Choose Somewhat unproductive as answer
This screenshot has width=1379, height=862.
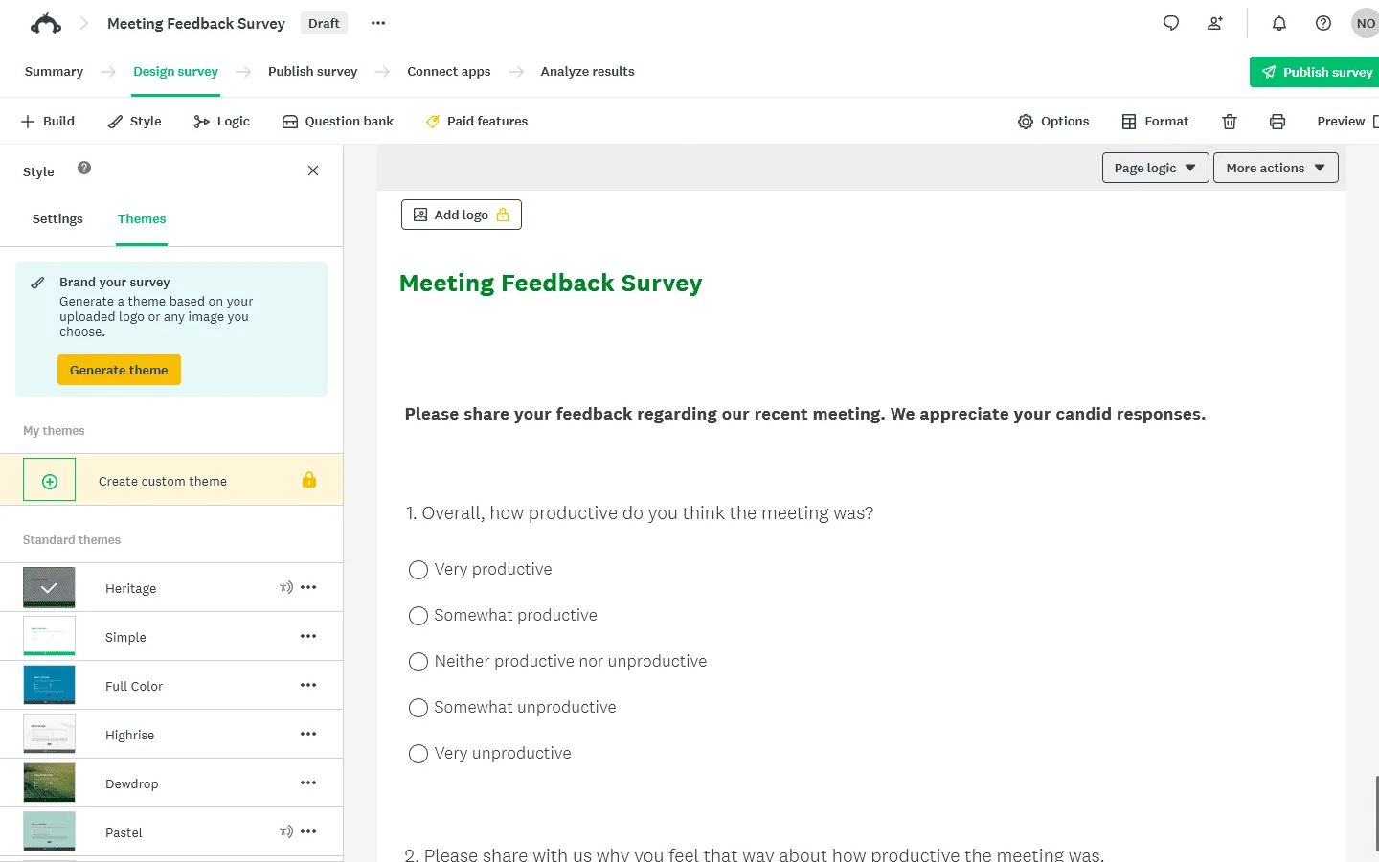pos(418,708)
